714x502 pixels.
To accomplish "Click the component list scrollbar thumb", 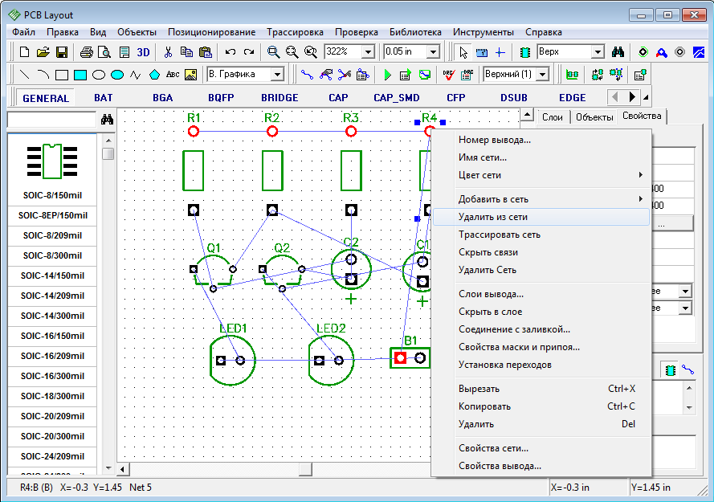I will [108, 154].
